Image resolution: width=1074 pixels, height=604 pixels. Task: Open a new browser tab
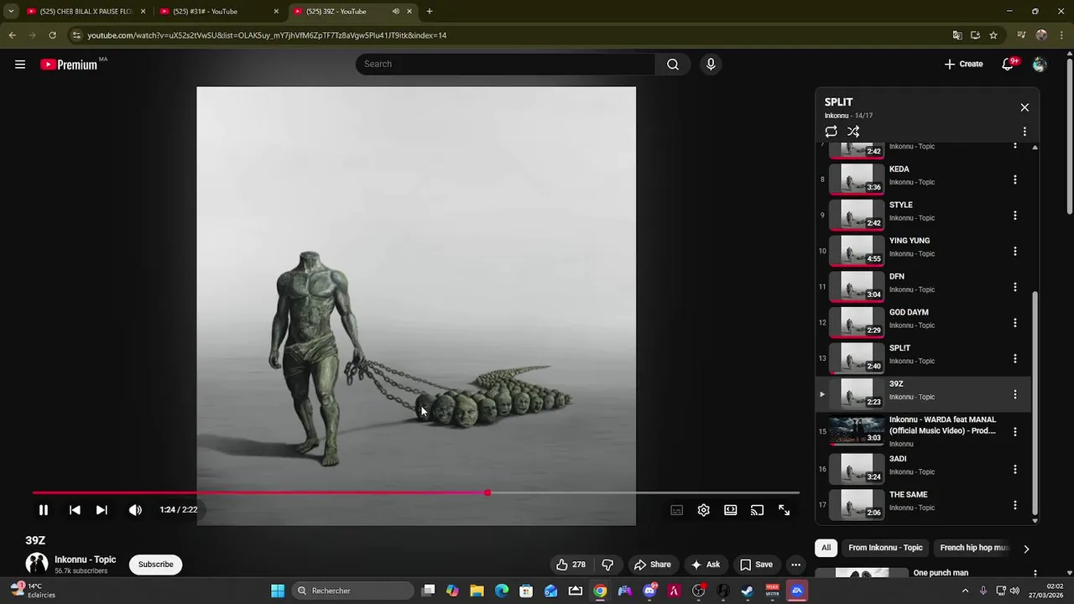430,12
